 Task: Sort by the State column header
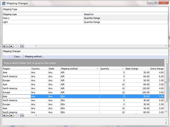click(x=54, y=69)
